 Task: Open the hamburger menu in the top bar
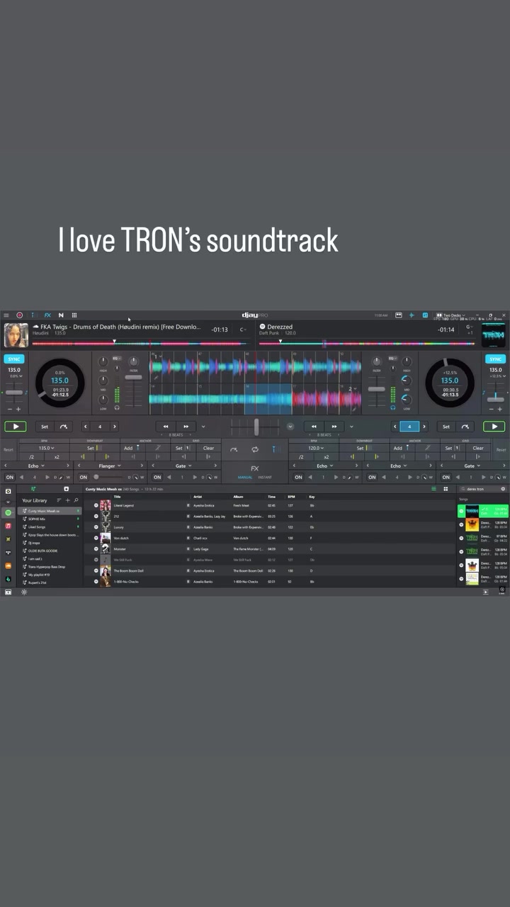click(x=6, y=315)
